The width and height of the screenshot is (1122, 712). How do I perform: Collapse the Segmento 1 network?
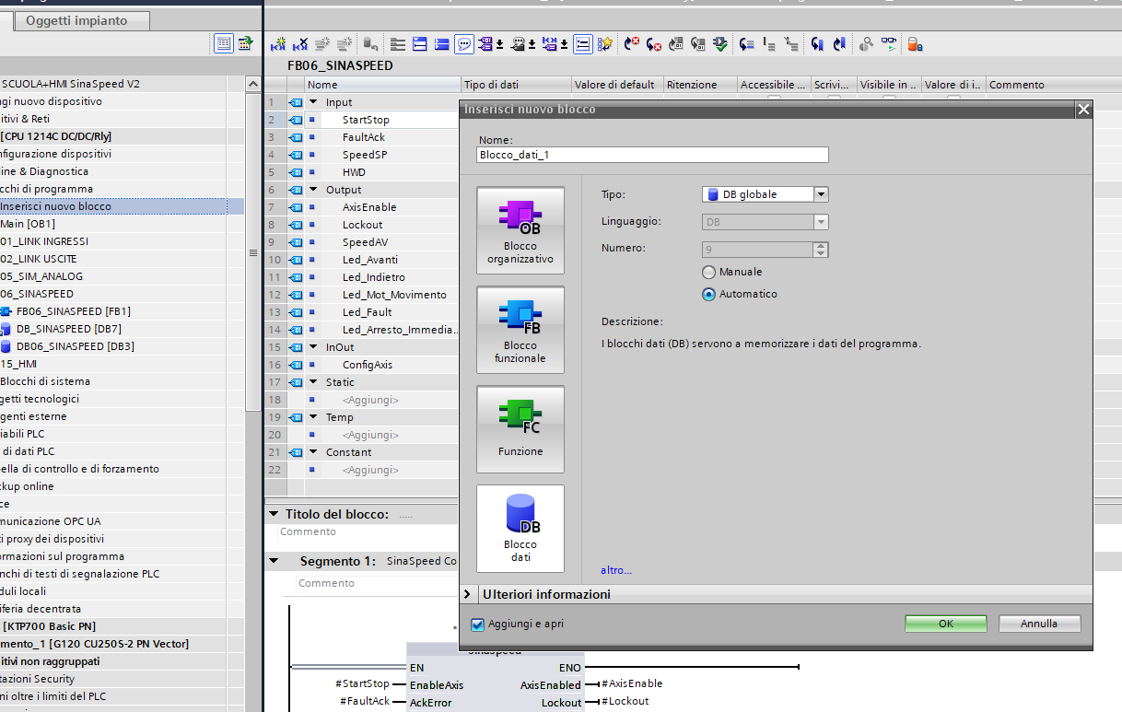[x=273, y=561]
